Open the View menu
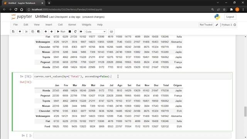 37,25
